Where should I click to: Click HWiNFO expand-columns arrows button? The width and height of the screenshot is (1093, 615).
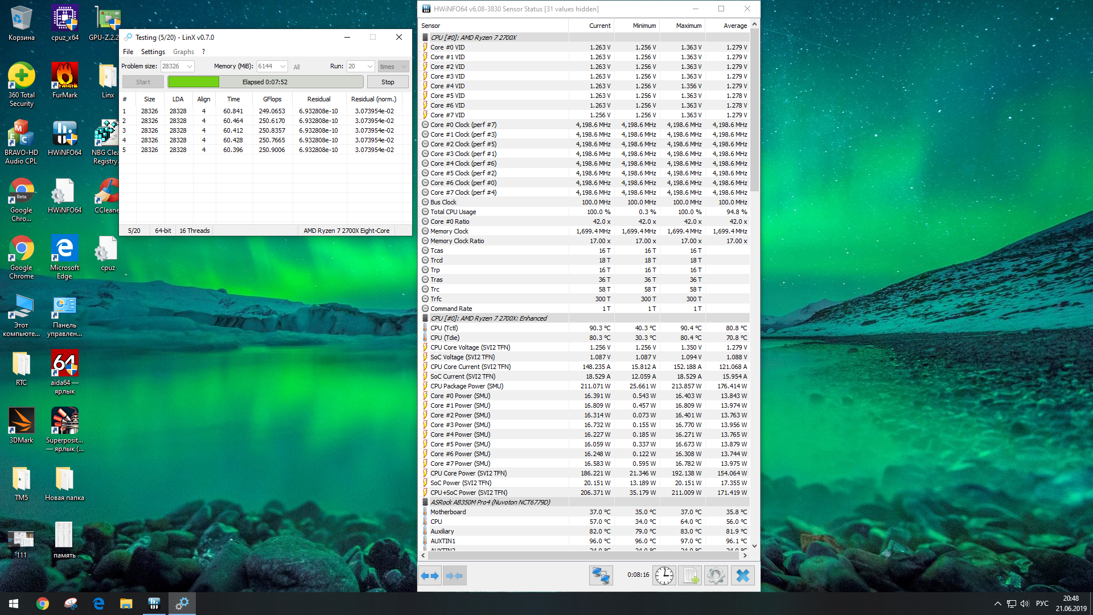click(430, 576)
